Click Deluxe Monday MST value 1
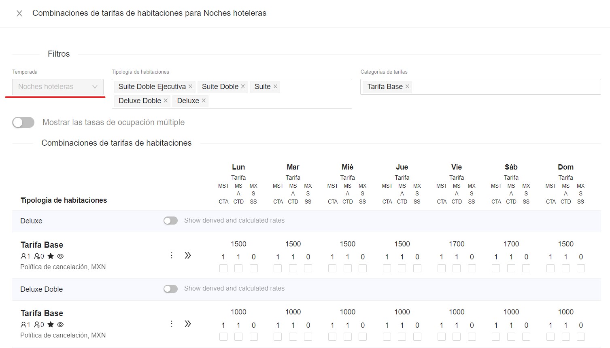This screenshot has height=348, width=610. point(223,257)
